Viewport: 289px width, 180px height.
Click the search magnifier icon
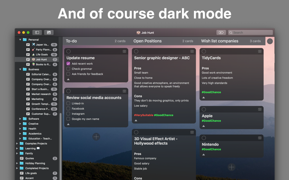click(x=231, y=33)
